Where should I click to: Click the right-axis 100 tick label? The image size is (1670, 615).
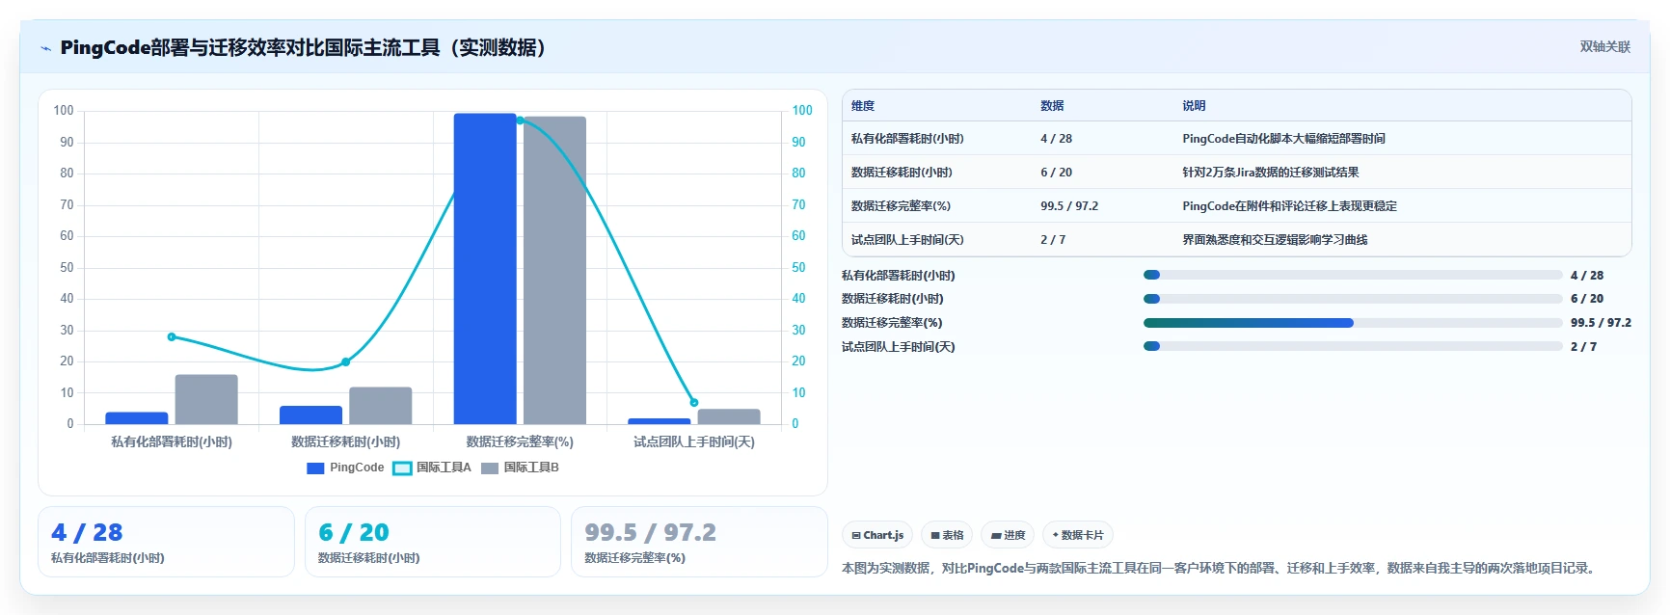click(802, 111)
